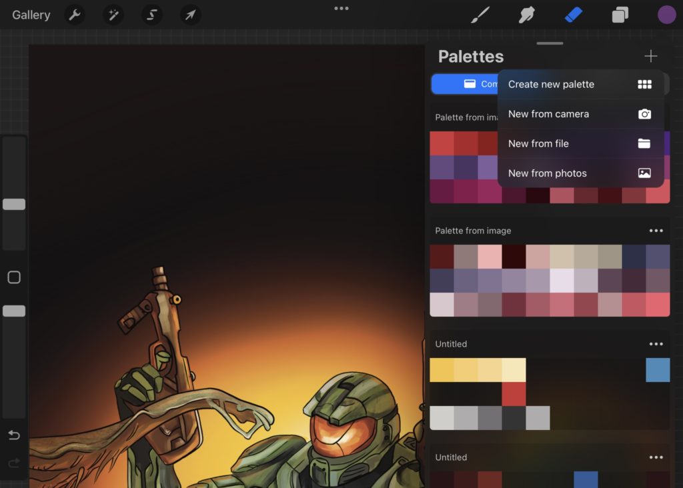Screen dimensions: 683x488
Task: Tap the three dots at top center
Action: 341,8
